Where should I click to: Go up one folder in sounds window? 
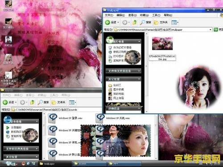tap(33, 102)
